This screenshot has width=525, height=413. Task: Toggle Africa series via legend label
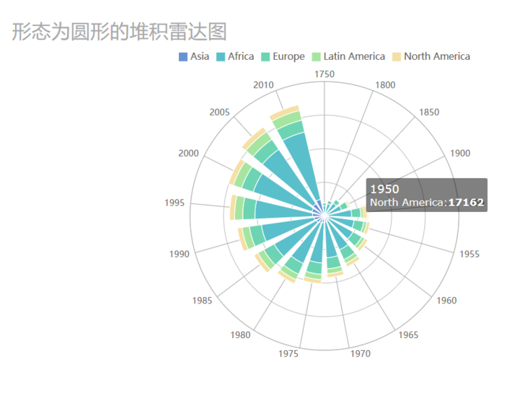[x=241, y=56]
